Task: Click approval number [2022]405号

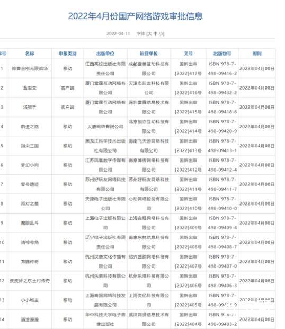Action: point(188,305)
